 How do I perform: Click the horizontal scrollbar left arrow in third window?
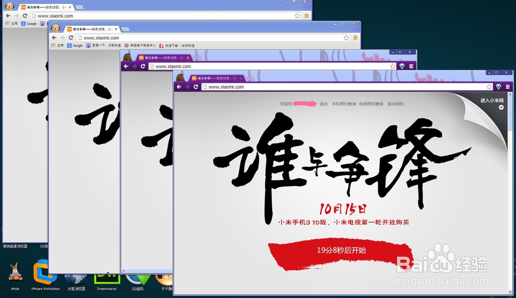click(124, 271)
